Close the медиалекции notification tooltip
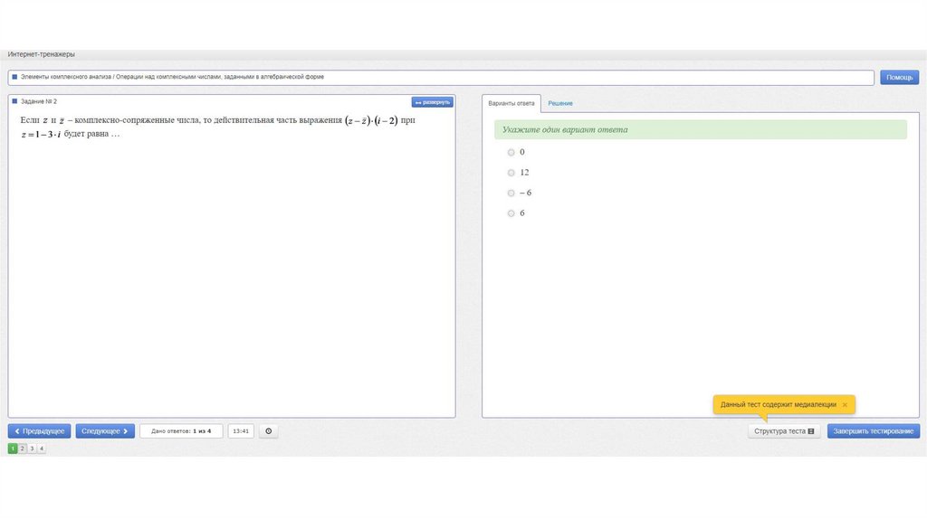The width and height of the screenshot is (927, 519). pyautogui.click(x=845, y=404)
